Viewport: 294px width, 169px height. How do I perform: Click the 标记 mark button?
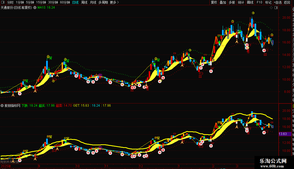(x=268, y=2)
